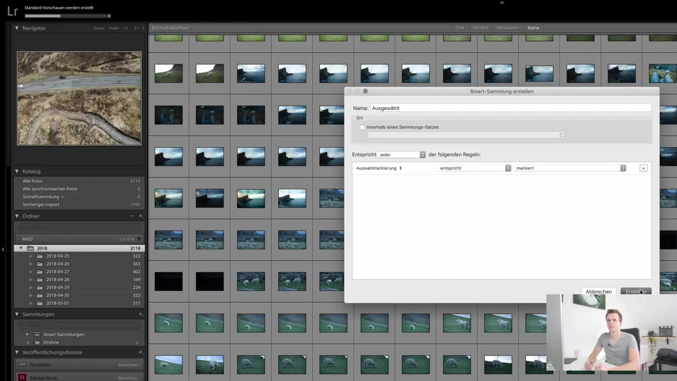Expand folder 2018-04-29

click(31, 288)
